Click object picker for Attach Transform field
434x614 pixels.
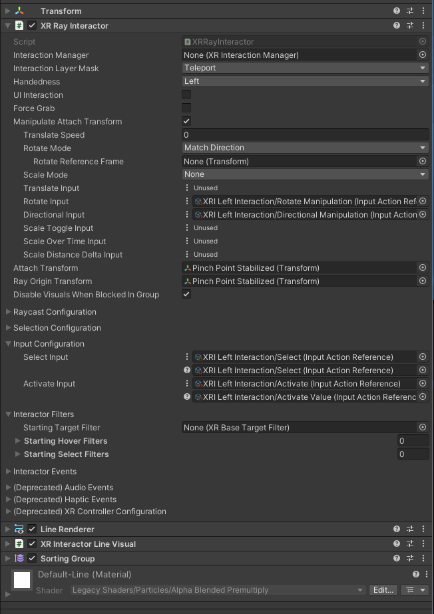(x=422, y=268)
